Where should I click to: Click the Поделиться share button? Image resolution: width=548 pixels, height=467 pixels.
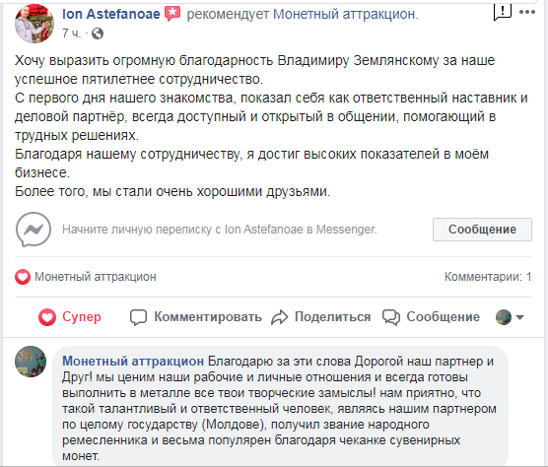click(x=321, y=317)
